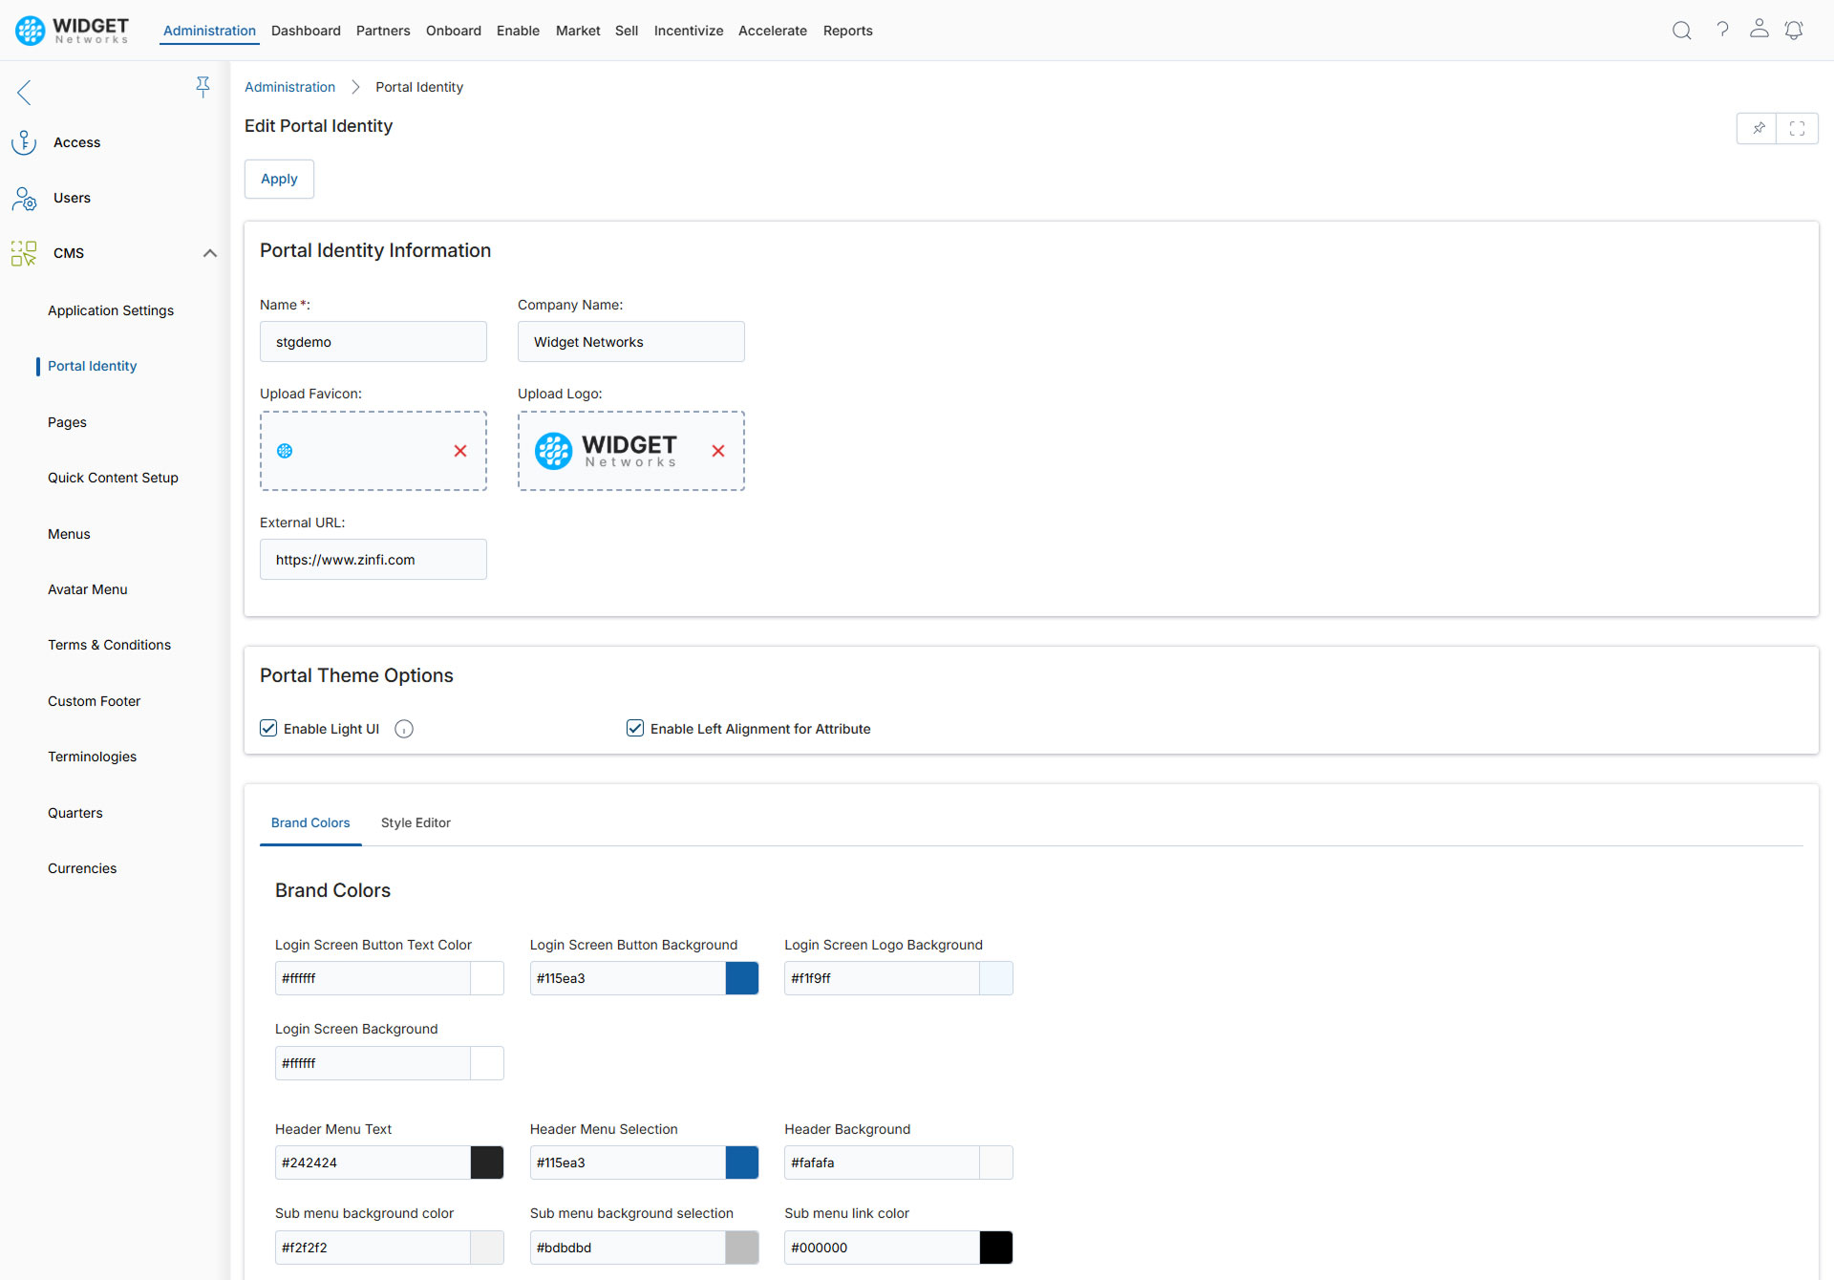1834x1280 pixels.
Task: Open the search icon in the header
Action: click(x=1681, y=30)
